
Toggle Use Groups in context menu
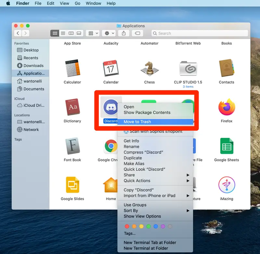tap(155, 205)
